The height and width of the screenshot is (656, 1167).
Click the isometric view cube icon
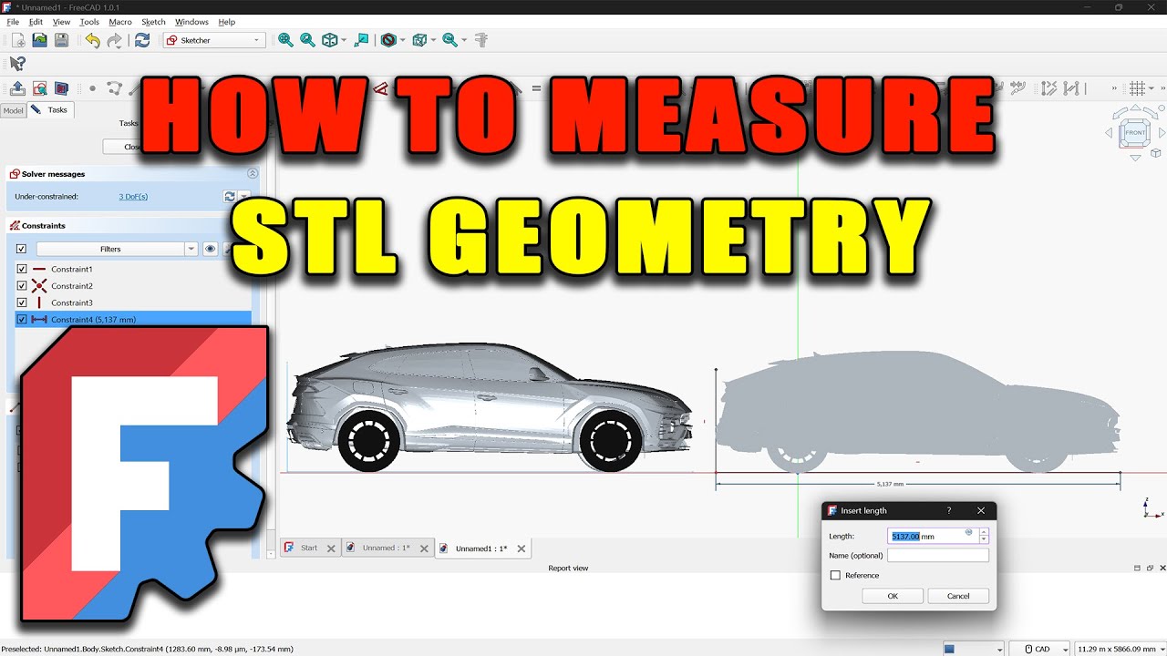pyautogui.click(x=329, y=40)
